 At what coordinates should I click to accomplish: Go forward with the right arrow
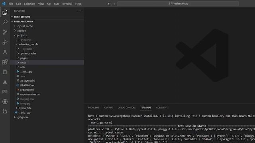[x=114, y=4]
